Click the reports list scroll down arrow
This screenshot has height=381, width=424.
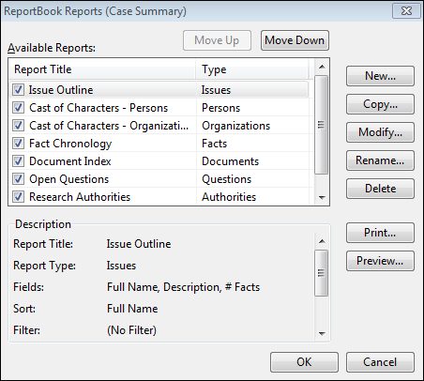pyautogui.click(x=322, y=198)
